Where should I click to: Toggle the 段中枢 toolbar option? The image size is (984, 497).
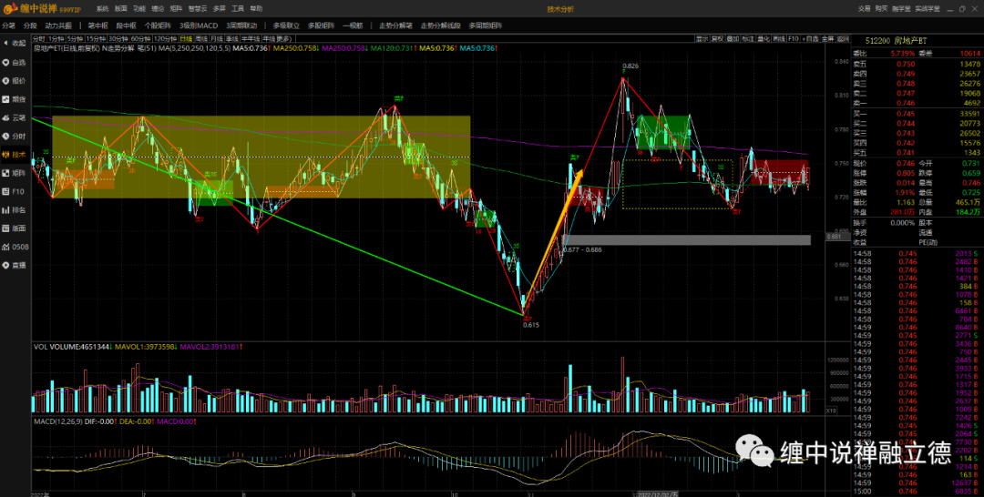(126, 25)
